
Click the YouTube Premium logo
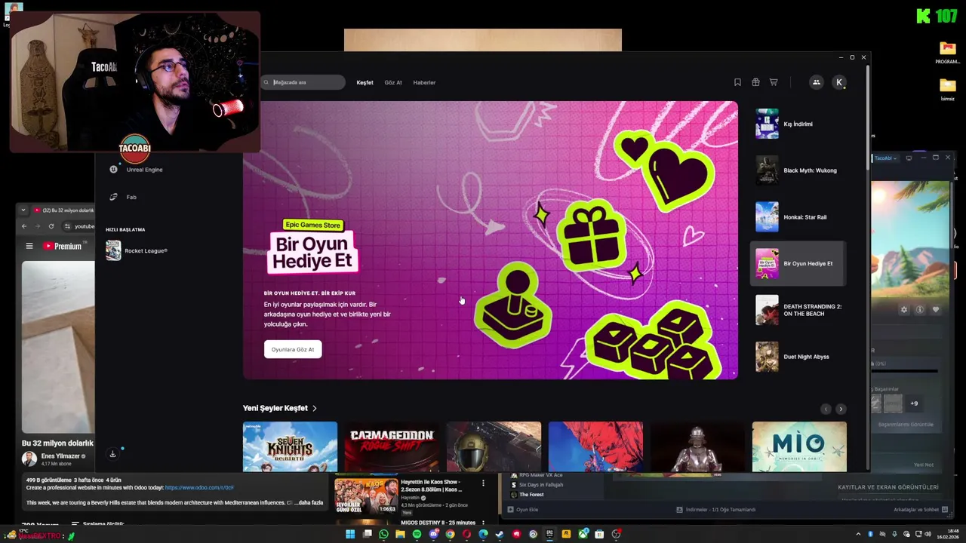[x=62, y=246]
